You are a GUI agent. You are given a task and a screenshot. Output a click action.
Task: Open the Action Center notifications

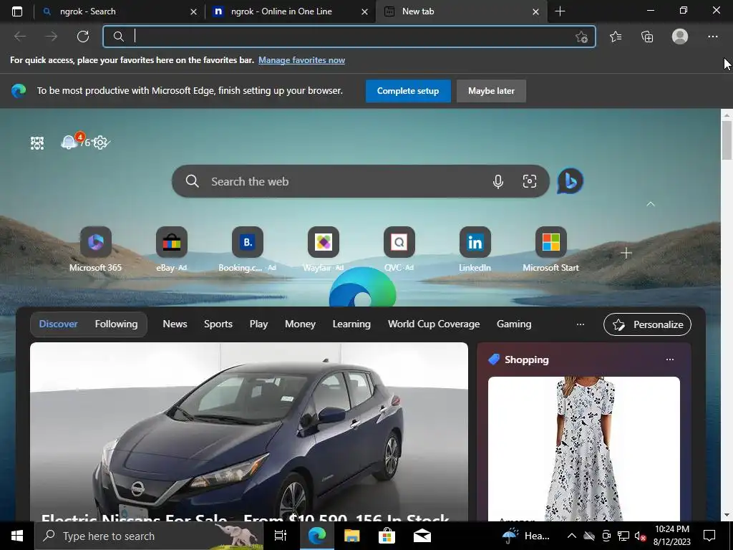pos(709,536)
